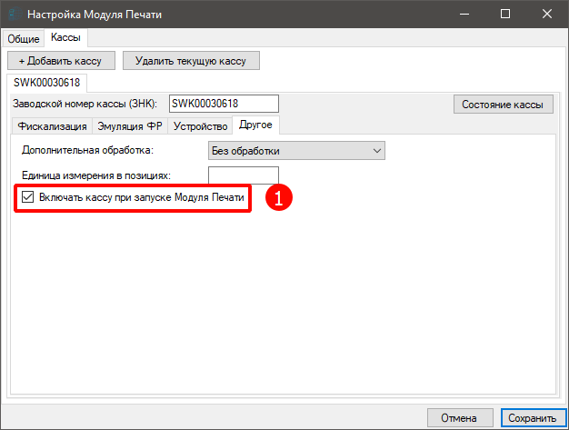Viewport: 569px width, 430px height.
Task: Click the Единица измерения в позициях field
Action: (243, 175)
